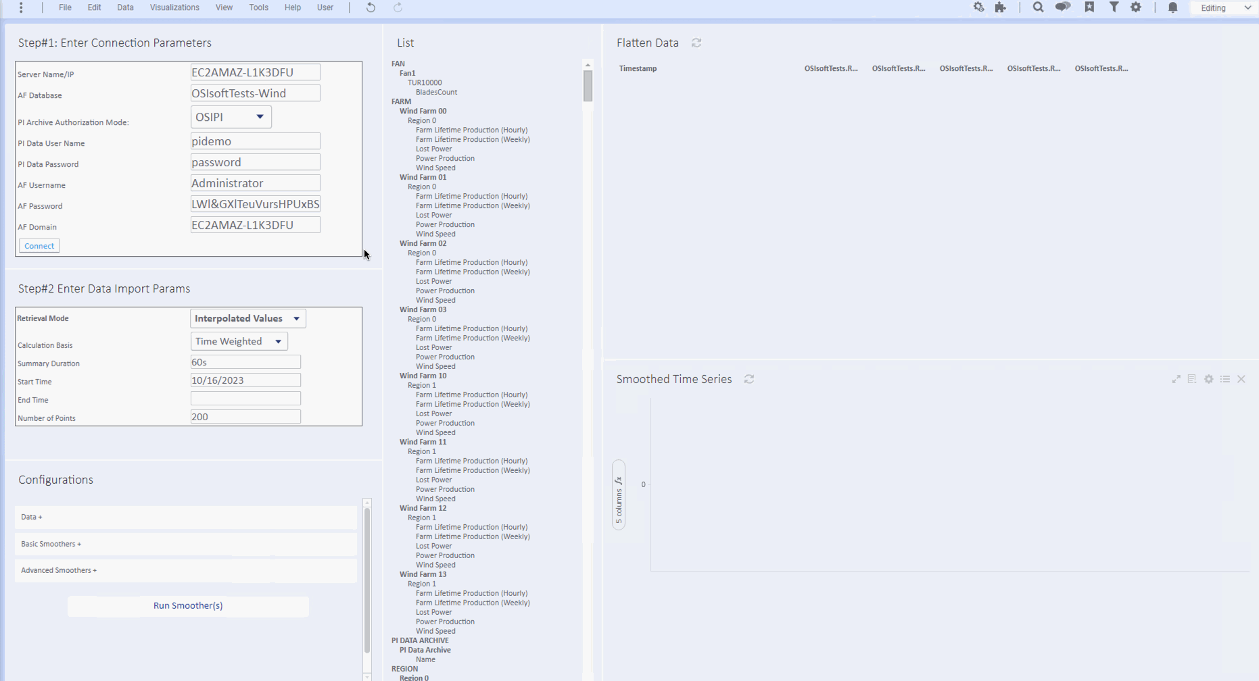The image size is (1259, 681).
Task: Select BladesCount under TUR10000
Action: pyautogui.click(x=436, y=92)
